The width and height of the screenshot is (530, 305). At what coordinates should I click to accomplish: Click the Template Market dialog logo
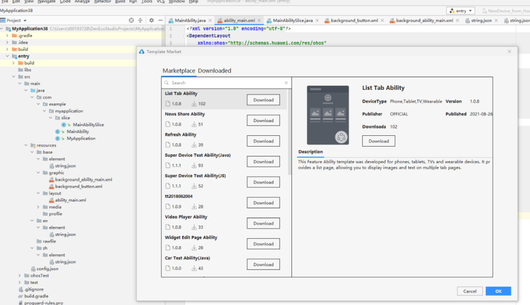point(141,51)
